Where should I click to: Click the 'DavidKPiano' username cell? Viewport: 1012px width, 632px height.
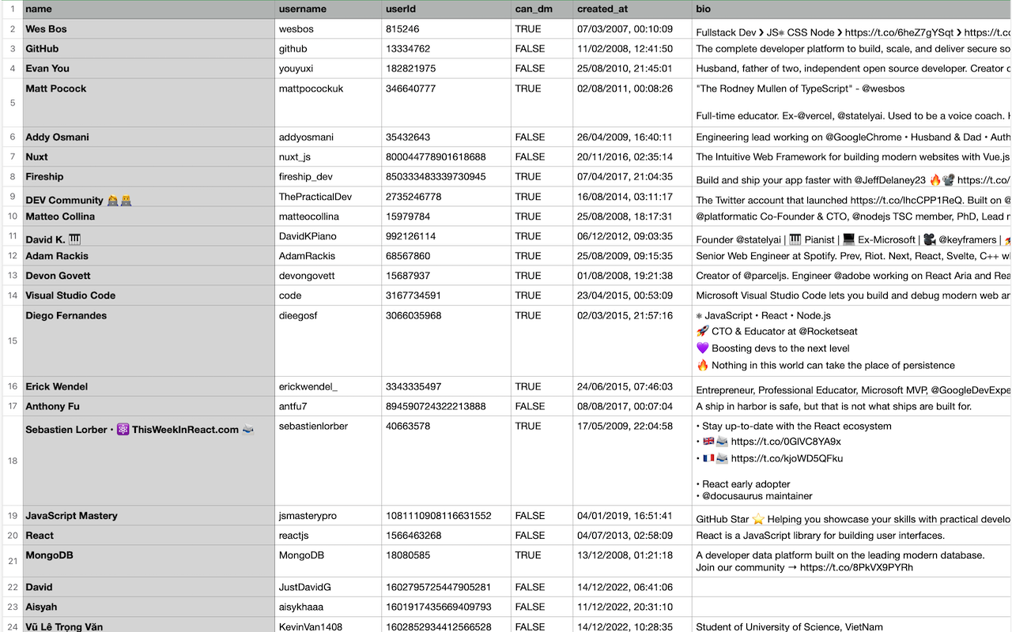pos(328,236)
